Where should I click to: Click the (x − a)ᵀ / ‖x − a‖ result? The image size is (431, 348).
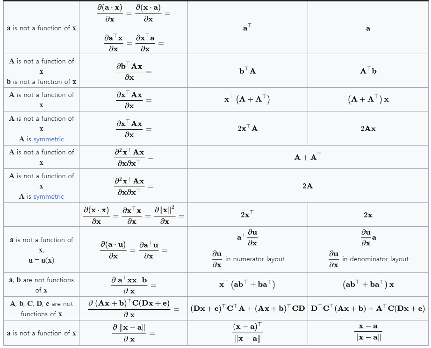(247, 333)
